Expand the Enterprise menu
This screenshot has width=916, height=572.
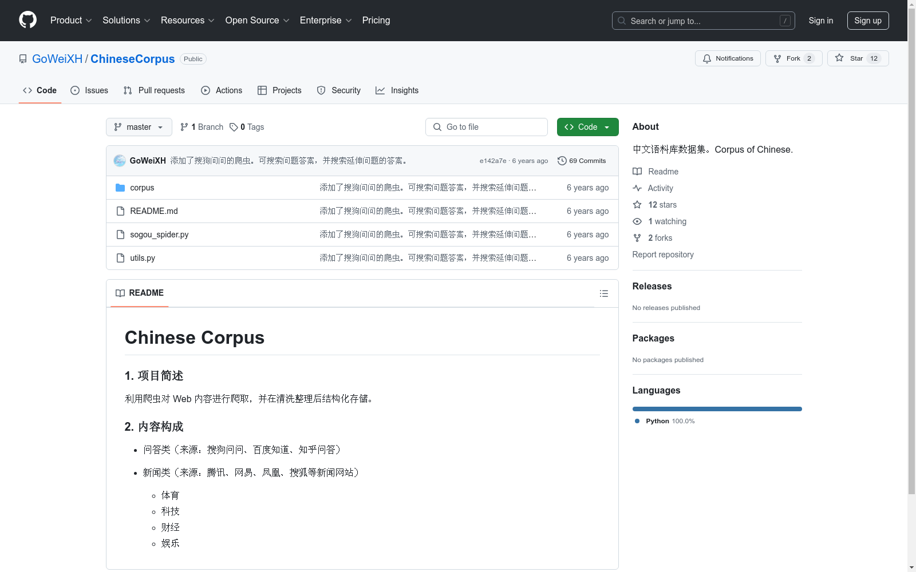pyautogui.click(x=326, y=20)
